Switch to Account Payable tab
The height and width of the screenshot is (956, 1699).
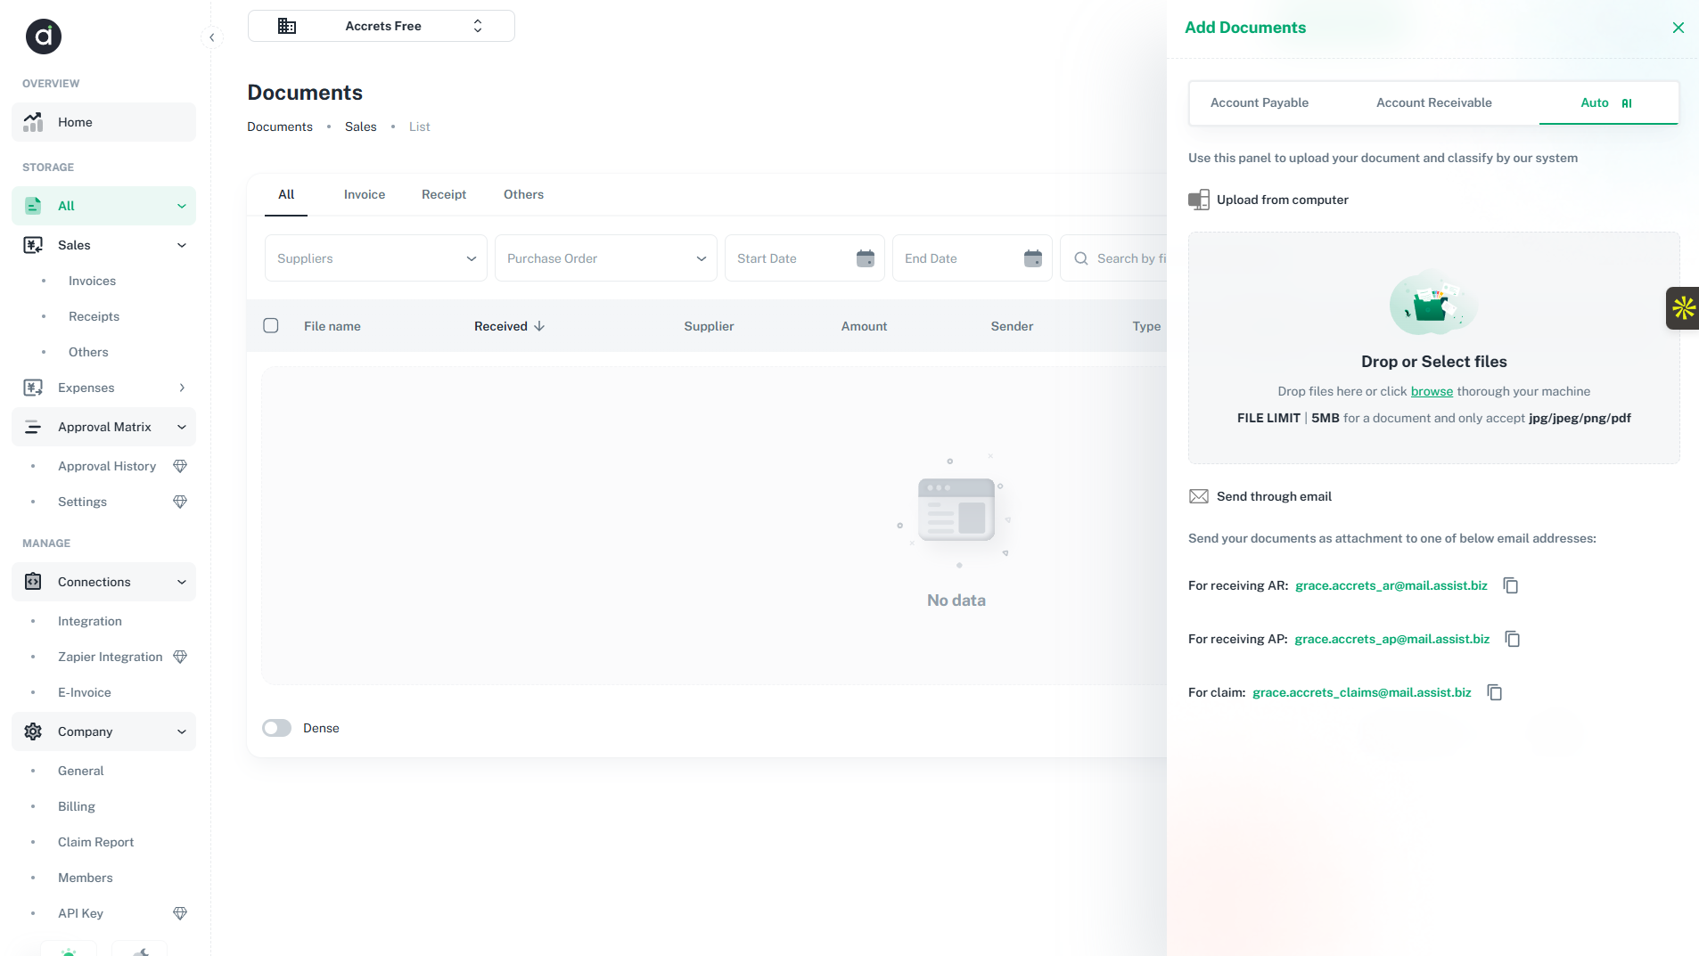click(x=1260, y=102)
